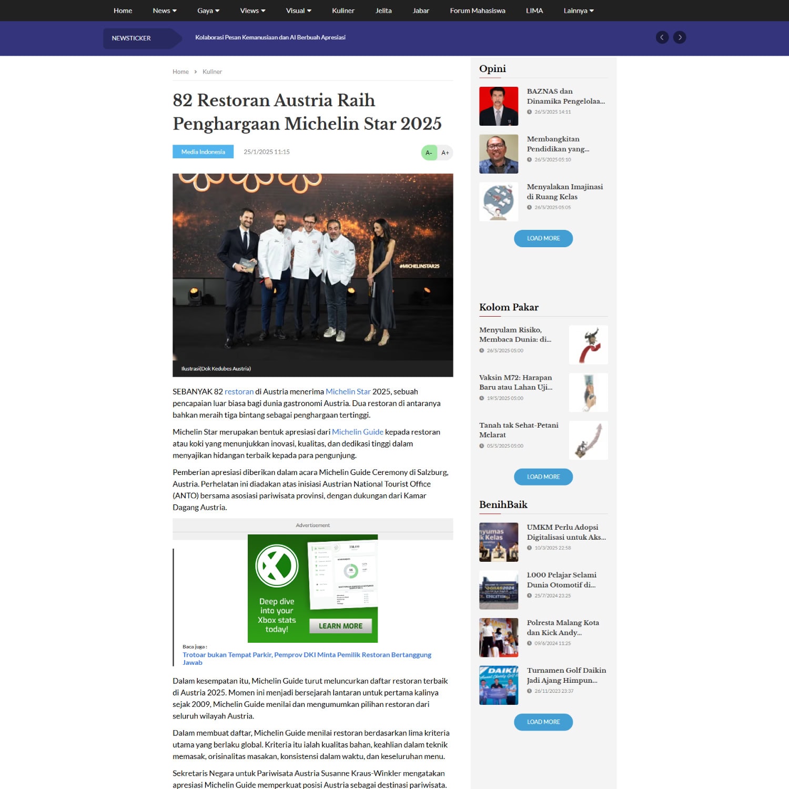Click article headline 82 Restoran Austria
Image resolution: width=789 pixels, height=789 pixels.
pos(307,112)
